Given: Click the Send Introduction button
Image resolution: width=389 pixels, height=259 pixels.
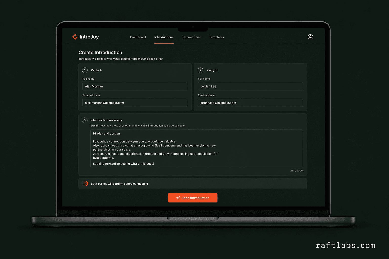Looking at the screenshot, I should click(x=193, y=198).
